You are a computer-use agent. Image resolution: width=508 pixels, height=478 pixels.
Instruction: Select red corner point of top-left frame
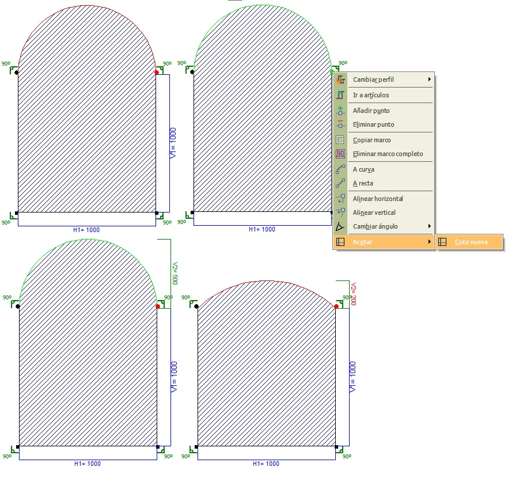tap(157, 73)
